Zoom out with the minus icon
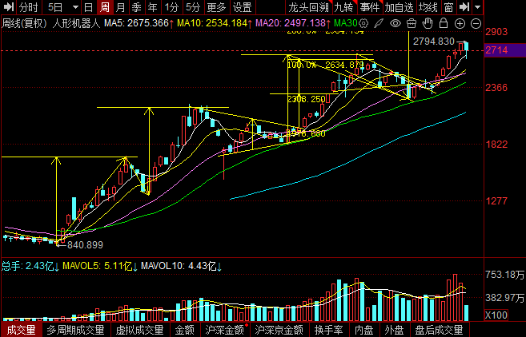 [476, 23]
